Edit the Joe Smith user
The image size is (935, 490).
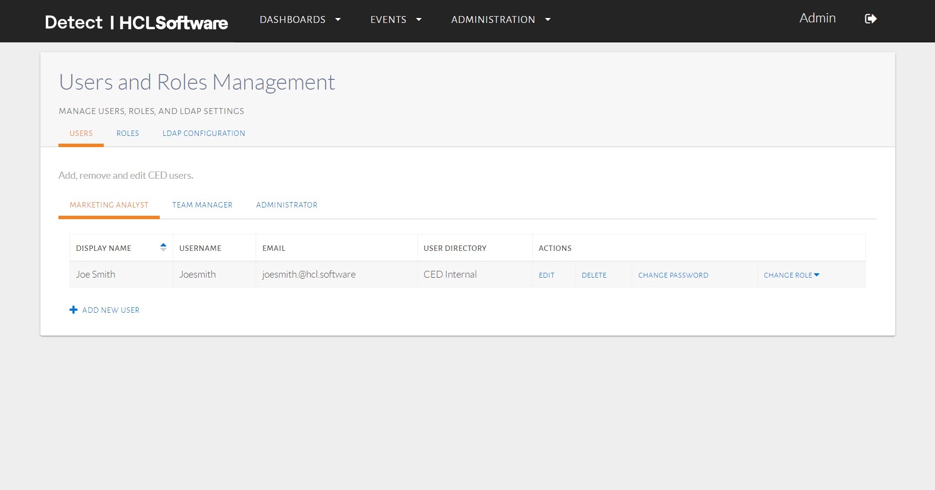[546, 275]
